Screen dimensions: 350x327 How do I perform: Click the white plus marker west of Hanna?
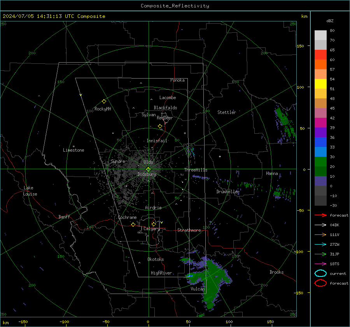pyautogui.click(x=220, y=156)
